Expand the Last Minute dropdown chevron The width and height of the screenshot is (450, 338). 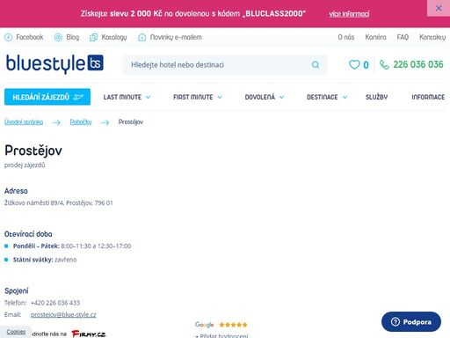click(x=148, y=97)
